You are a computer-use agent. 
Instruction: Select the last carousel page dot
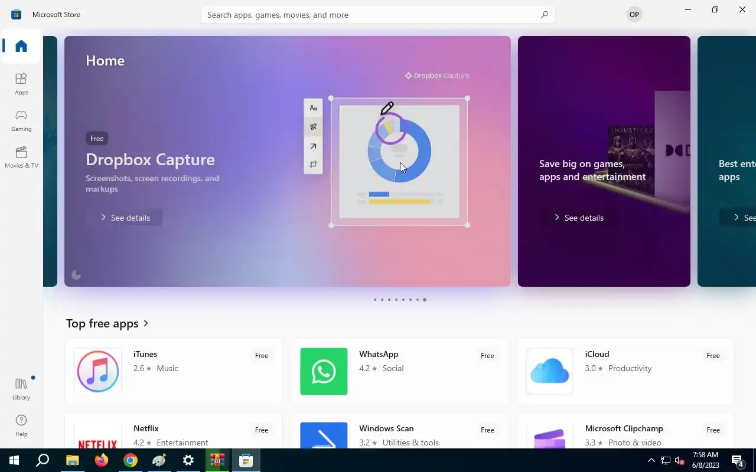[424, 300]
